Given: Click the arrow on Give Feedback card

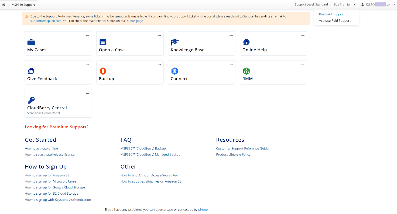Looking at the screenshot, I should 88,65.
